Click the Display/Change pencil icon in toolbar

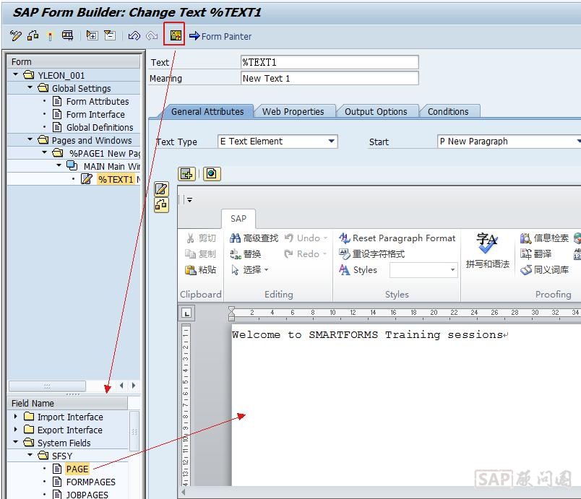(16, 35)
